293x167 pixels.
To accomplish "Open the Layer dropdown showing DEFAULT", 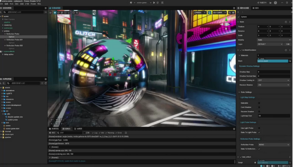I will [x=270, y=44].
